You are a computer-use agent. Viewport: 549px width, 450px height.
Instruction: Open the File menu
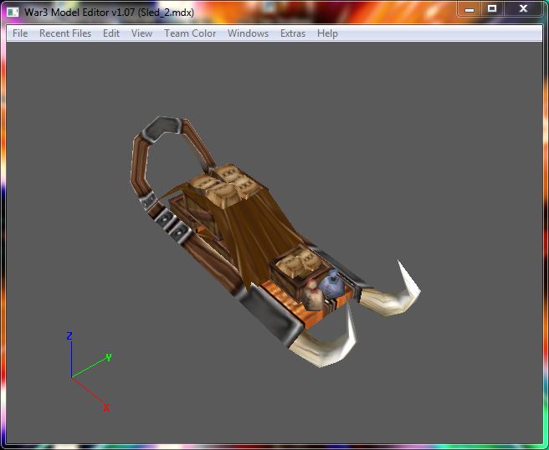point(20,33)
